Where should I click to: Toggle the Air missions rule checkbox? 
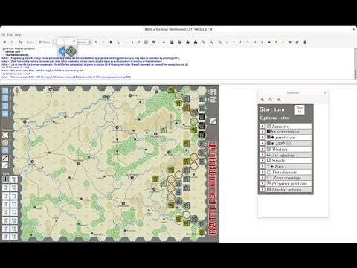(x=263, y=155)
